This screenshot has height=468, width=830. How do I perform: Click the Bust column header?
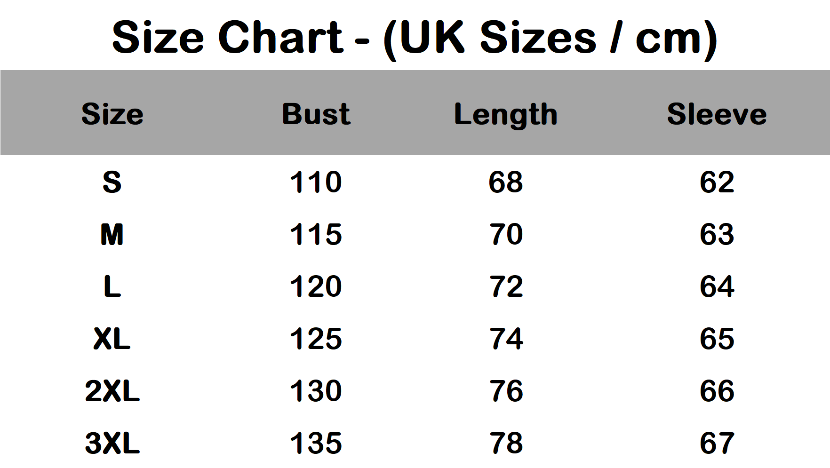point(316,114)
